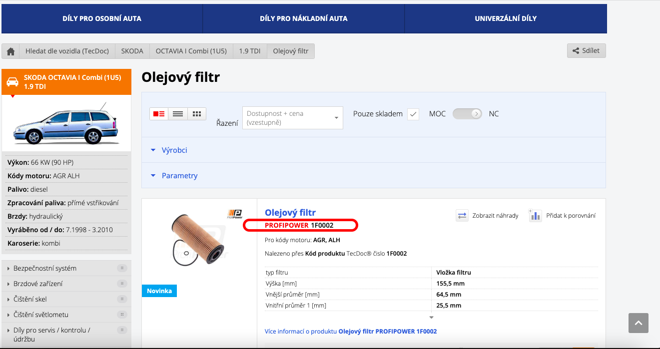This screenshot has width=660, height=349.
Task: Go to Hledat dle vozidla (TecDoc) breadcrumb
Action: point(67,51)
